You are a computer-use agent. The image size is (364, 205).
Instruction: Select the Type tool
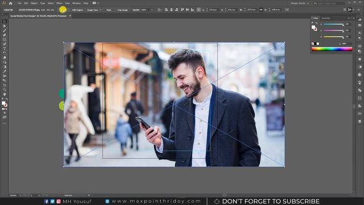[5, 49]
